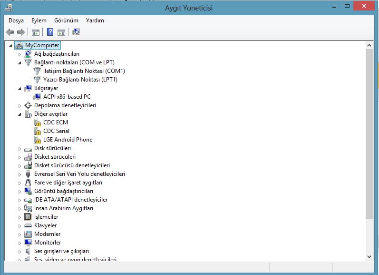Click the blue Help question mark icon
Screen dimensions: 379x275
(50, 32)
